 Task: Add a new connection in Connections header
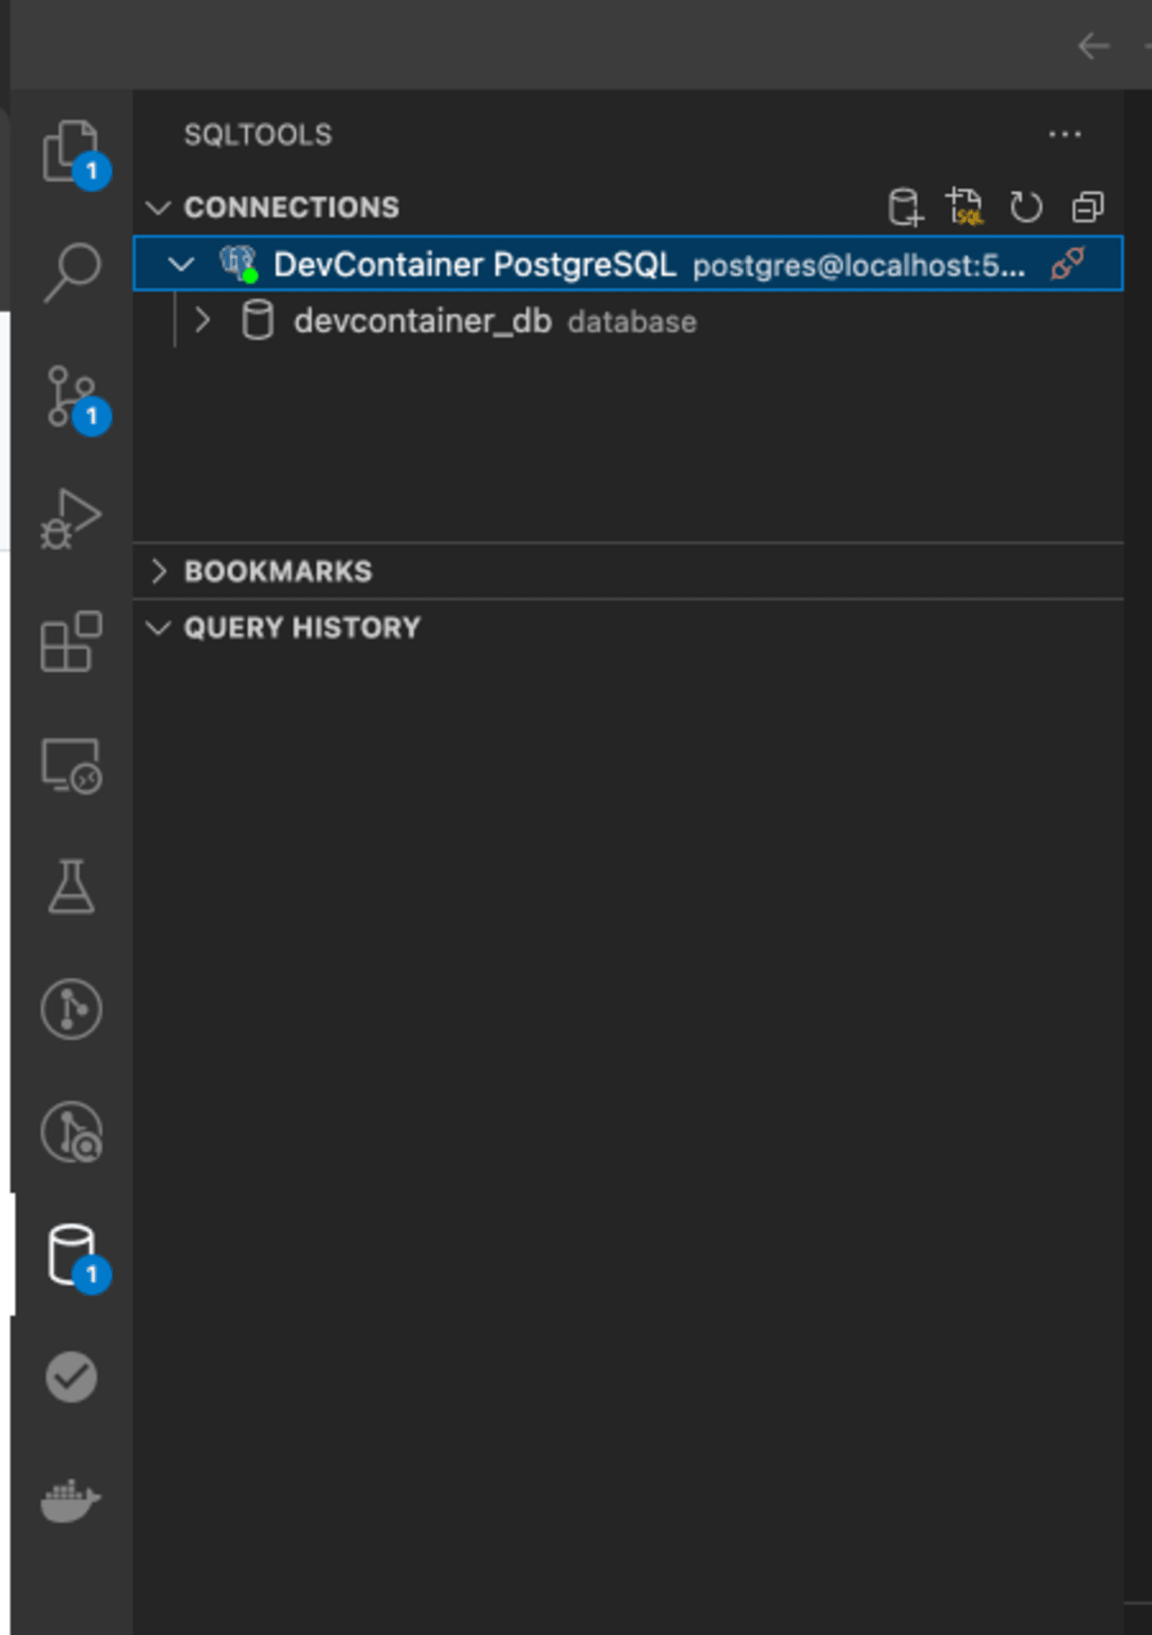[905, 207]
